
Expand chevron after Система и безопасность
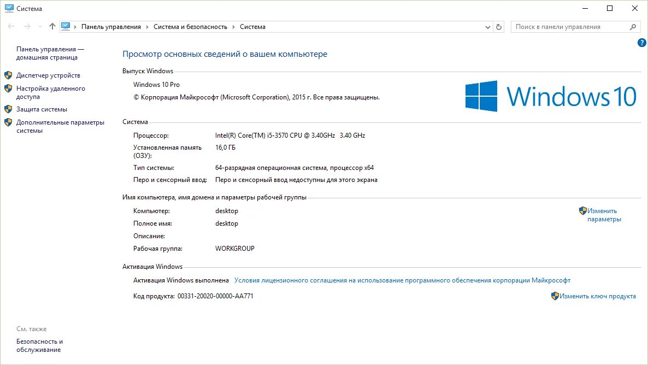coord(233,27)
